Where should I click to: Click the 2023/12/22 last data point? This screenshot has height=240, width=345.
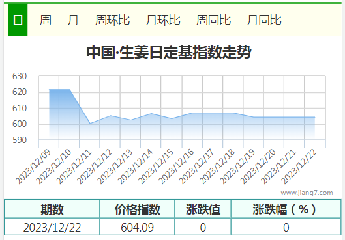click(314, 117)
